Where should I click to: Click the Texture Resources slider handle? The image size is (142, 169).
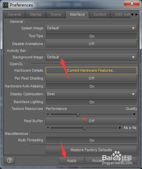(x=78, y=114)
